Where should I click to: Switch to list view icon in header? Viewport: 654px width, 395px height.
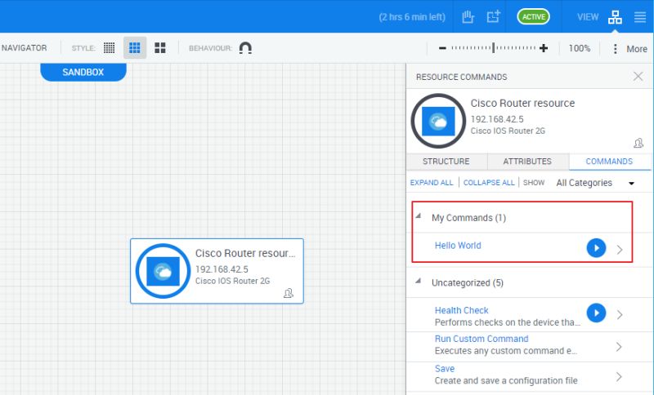click(x=640, y=17)
